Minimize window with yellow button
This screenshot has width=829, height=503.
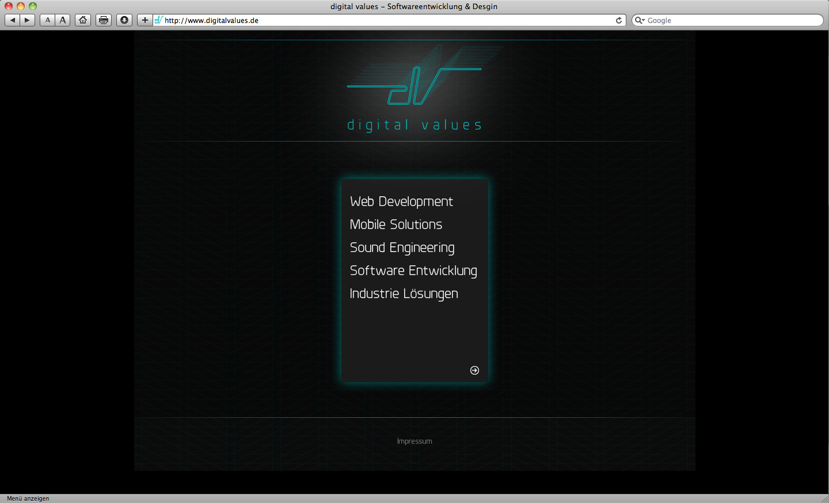(x=21, y=6)
